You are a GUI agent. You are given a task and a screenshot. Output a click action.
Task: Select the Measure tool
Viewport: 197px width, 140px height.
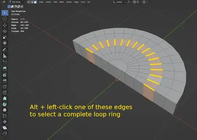tap(5, 56)
